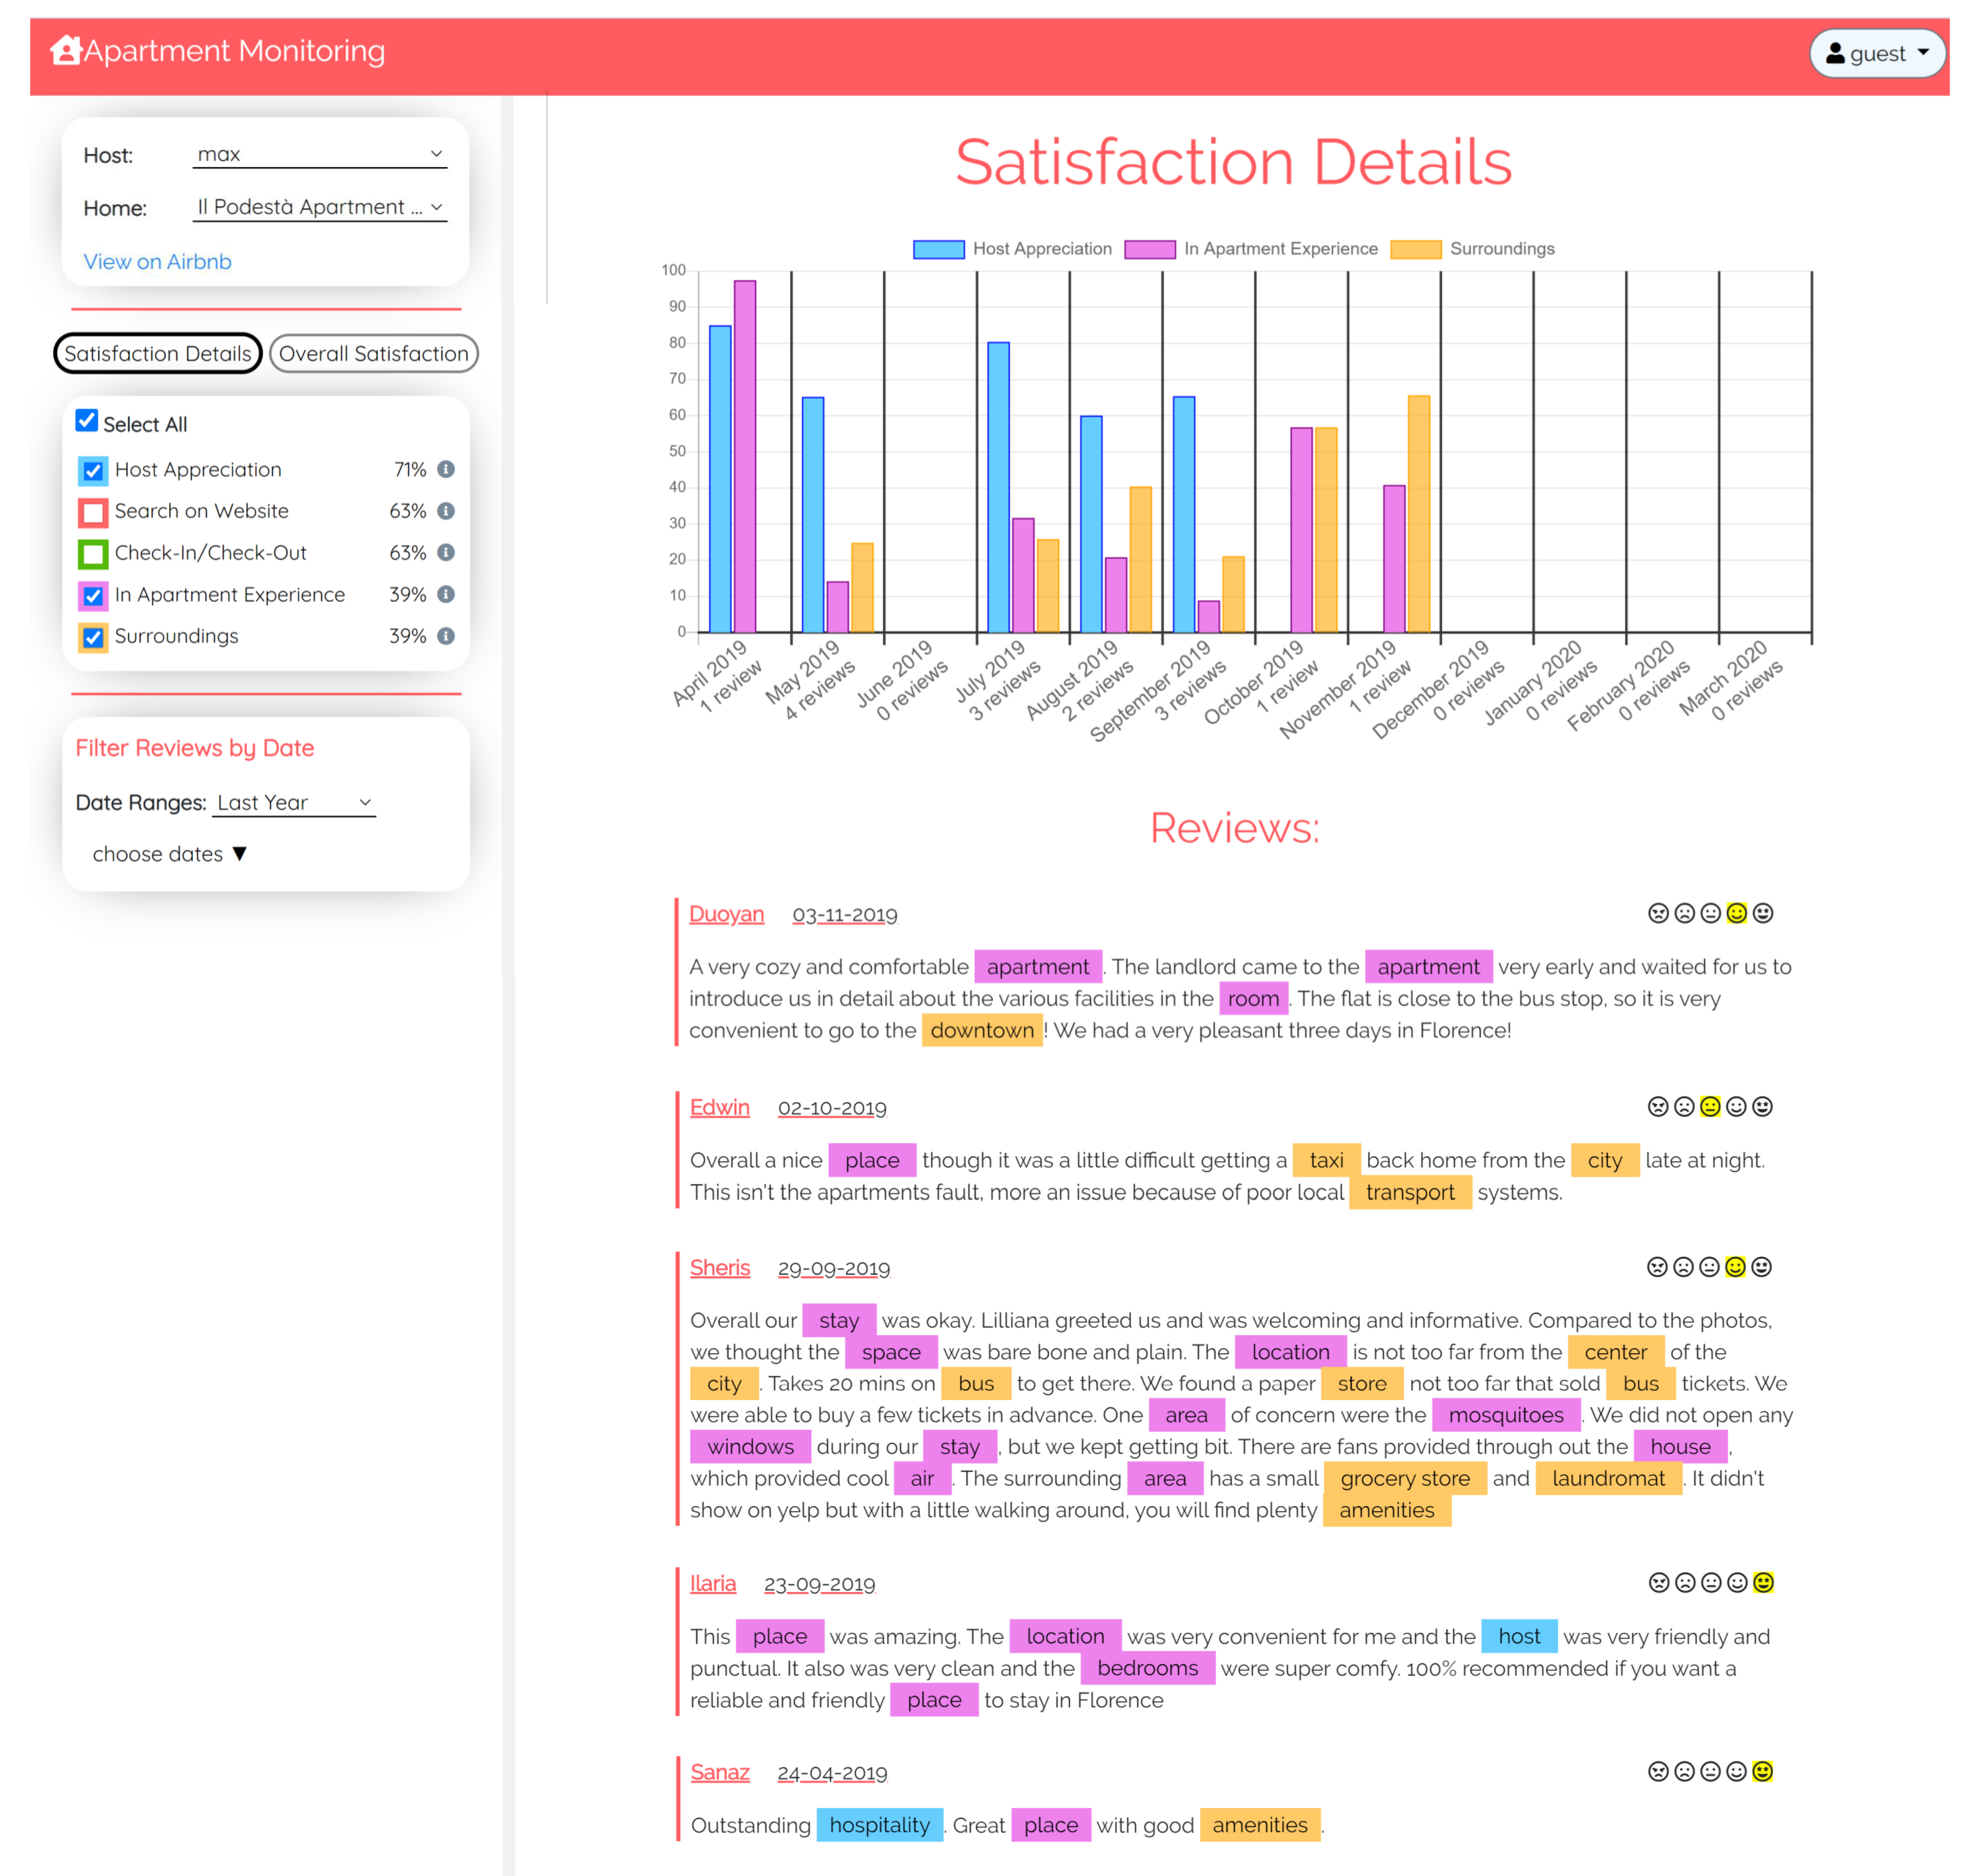This screenshot has height=1876, width=1971.
Task: Toggle the Check-In/Check-Out checkbox
Action: [93, 554]
